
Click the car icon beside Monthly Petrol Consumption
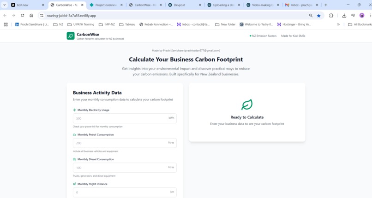(74, 134)
